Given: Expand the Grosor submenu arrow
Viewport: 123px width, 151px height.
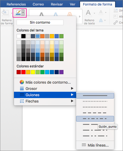Looking at the screenshot, I should point(72,88).
